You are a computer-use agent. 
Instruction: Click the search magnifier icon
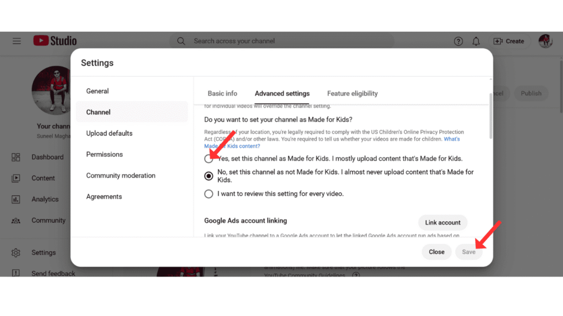[x=181, y=41]
